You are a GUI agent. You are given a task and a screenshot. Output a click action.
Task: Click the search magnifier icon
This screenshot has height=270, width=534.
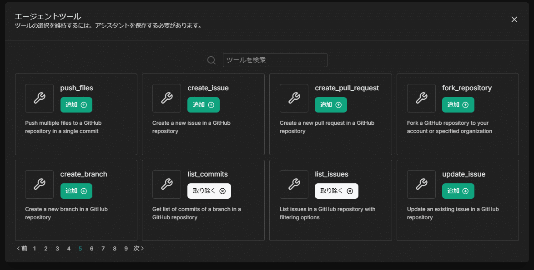coord(211,60)
